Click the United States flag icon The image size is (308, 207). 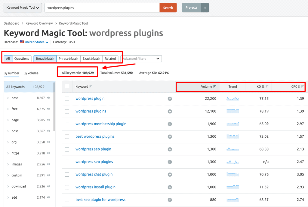click(22, 42)
